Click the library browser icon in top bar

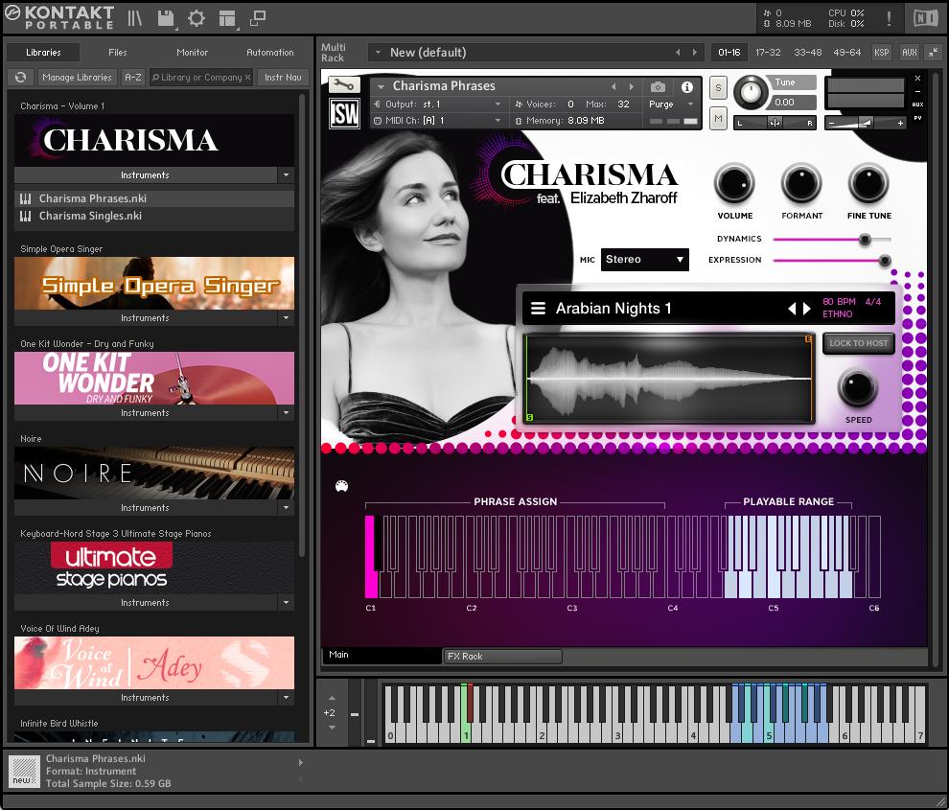[135, 18]
